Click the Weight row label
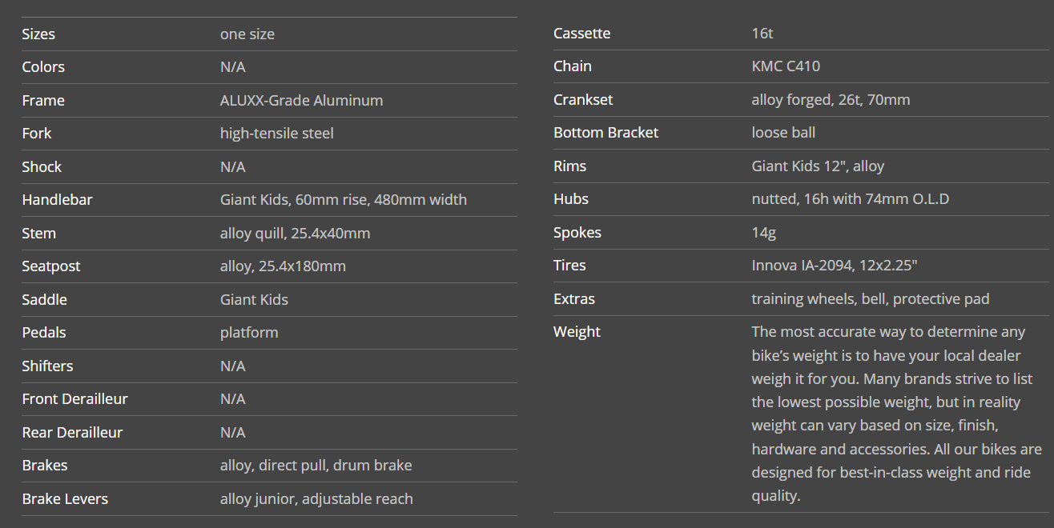The height and width of the screenshot is (528, 1054). pyautogui.click(x=577, y=332)
